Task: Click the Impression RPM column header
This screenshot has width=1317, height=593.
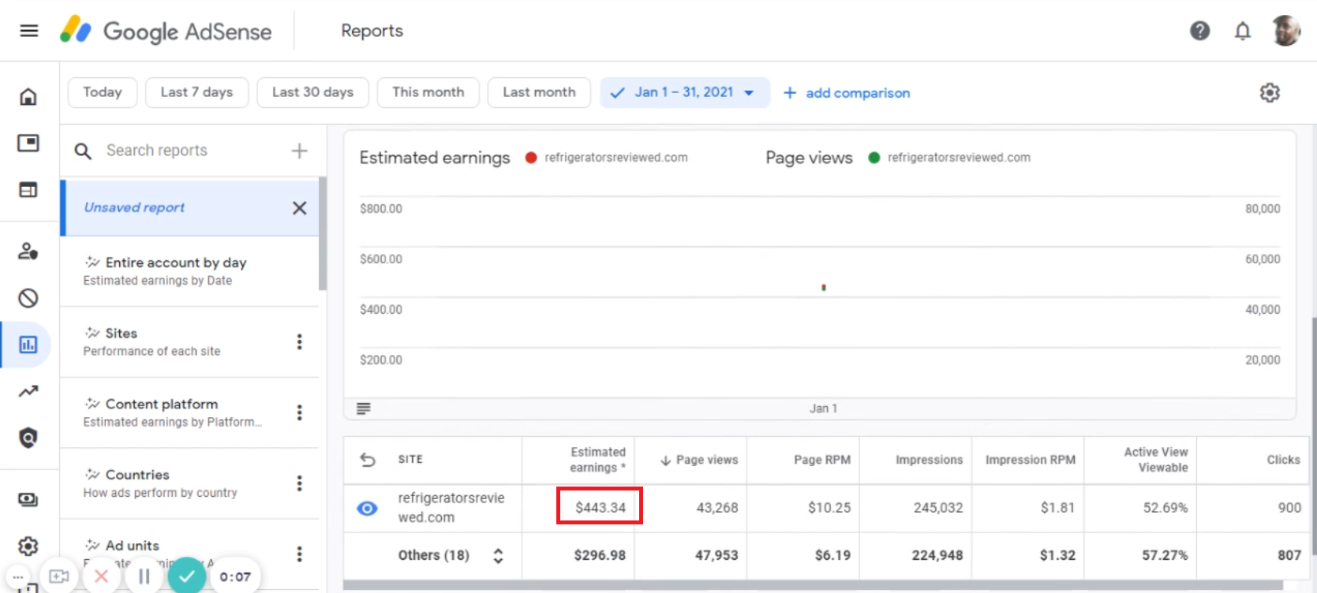Action: click(x=1030, y=460)
